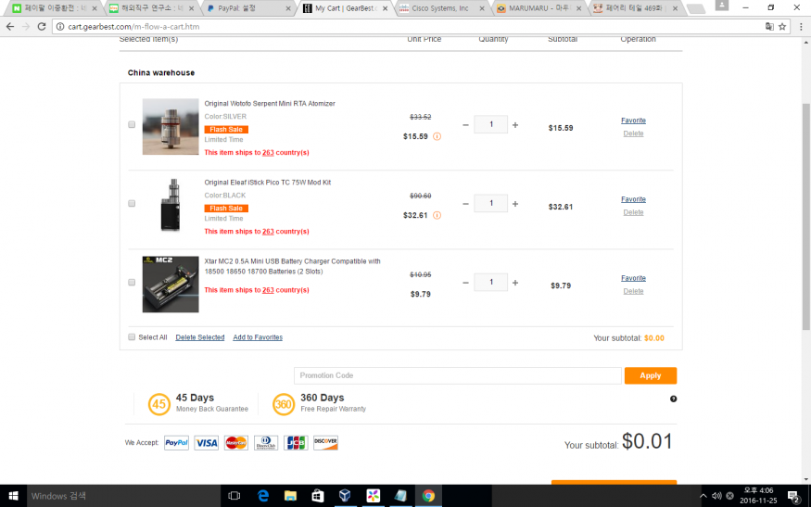Delete the iStick Pico Mod Kit from cart
811x507 pixels.
[633, 212]
